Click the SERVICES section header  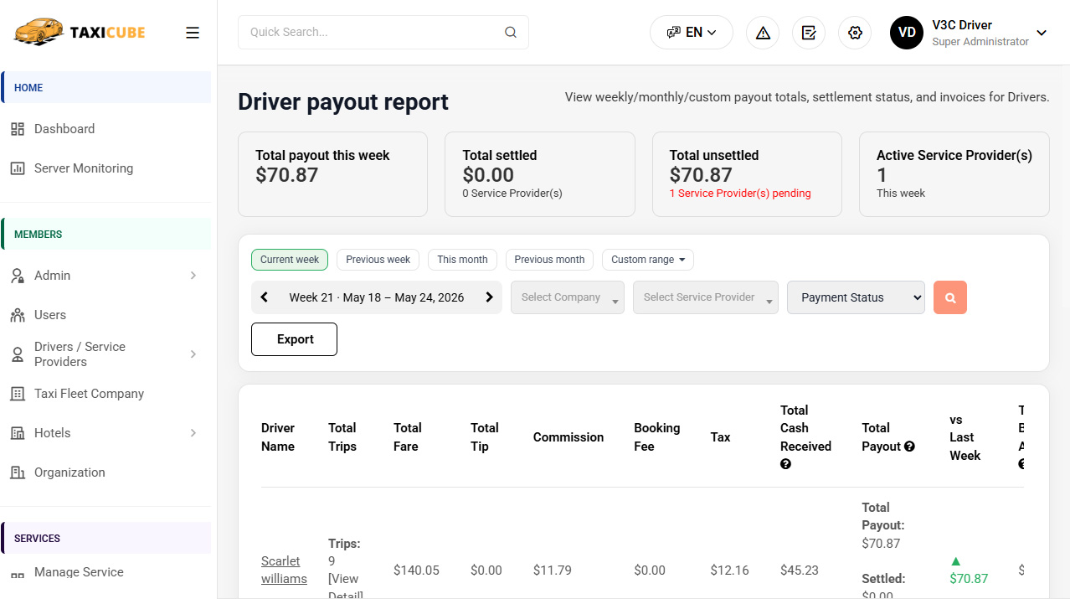coord(105,538)
